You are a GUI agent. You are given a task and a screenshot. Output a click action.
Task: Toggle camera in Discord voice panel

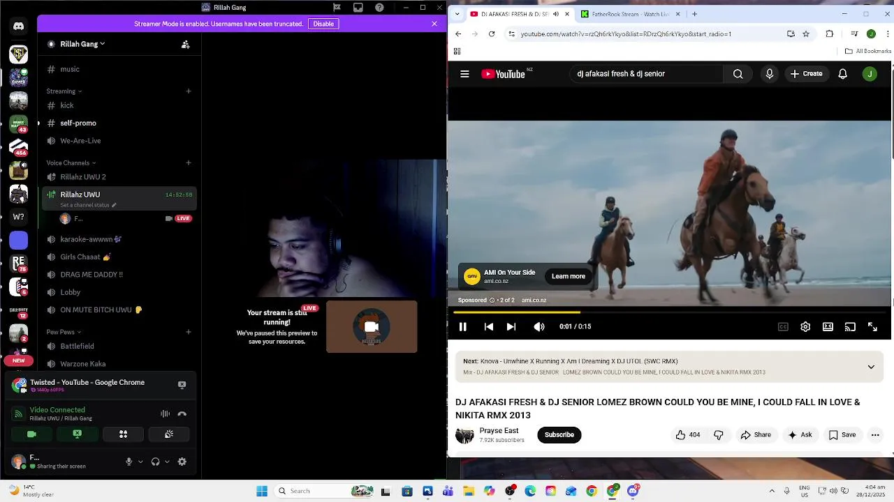[x=31, y=434]
